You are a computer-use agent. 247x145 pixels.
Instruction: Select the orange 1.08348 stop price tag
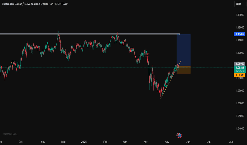(x=239, y=75)
